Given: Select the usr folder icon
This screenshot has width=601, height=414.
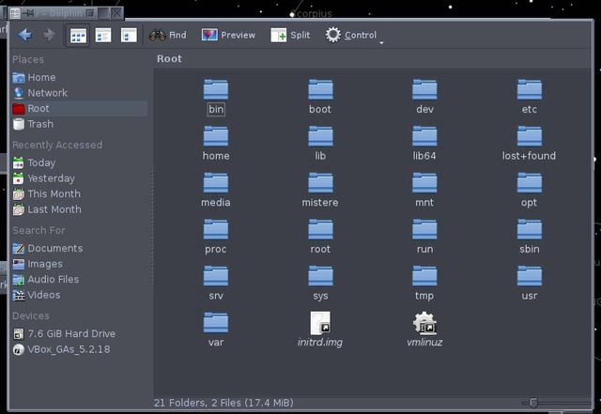Looking at the screenshot, I should (530, 276).
